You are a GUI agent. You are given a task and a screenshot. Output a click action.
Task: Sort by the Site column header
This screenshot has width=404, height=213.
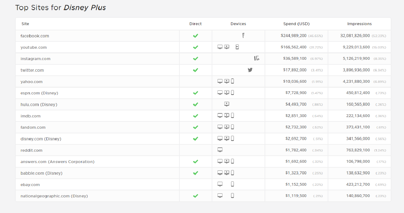click(x=25, y=24)
